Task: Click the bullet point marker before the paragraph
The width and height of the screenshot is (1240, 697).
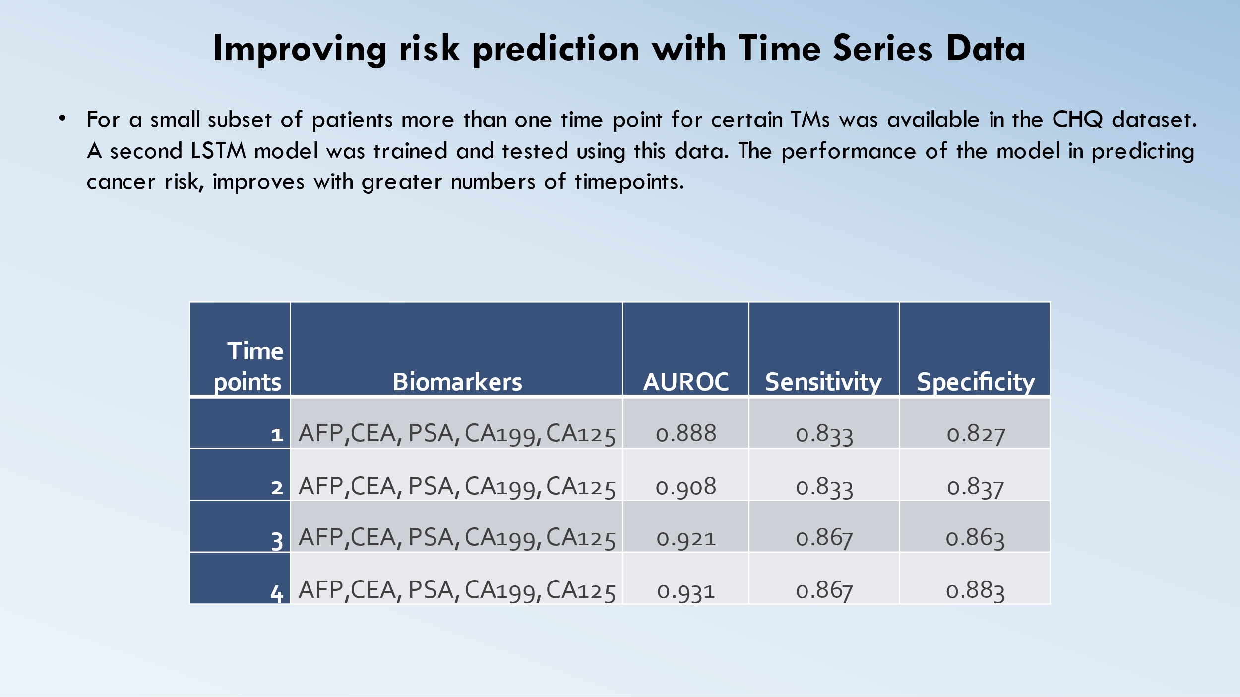Action: point(62,118)
